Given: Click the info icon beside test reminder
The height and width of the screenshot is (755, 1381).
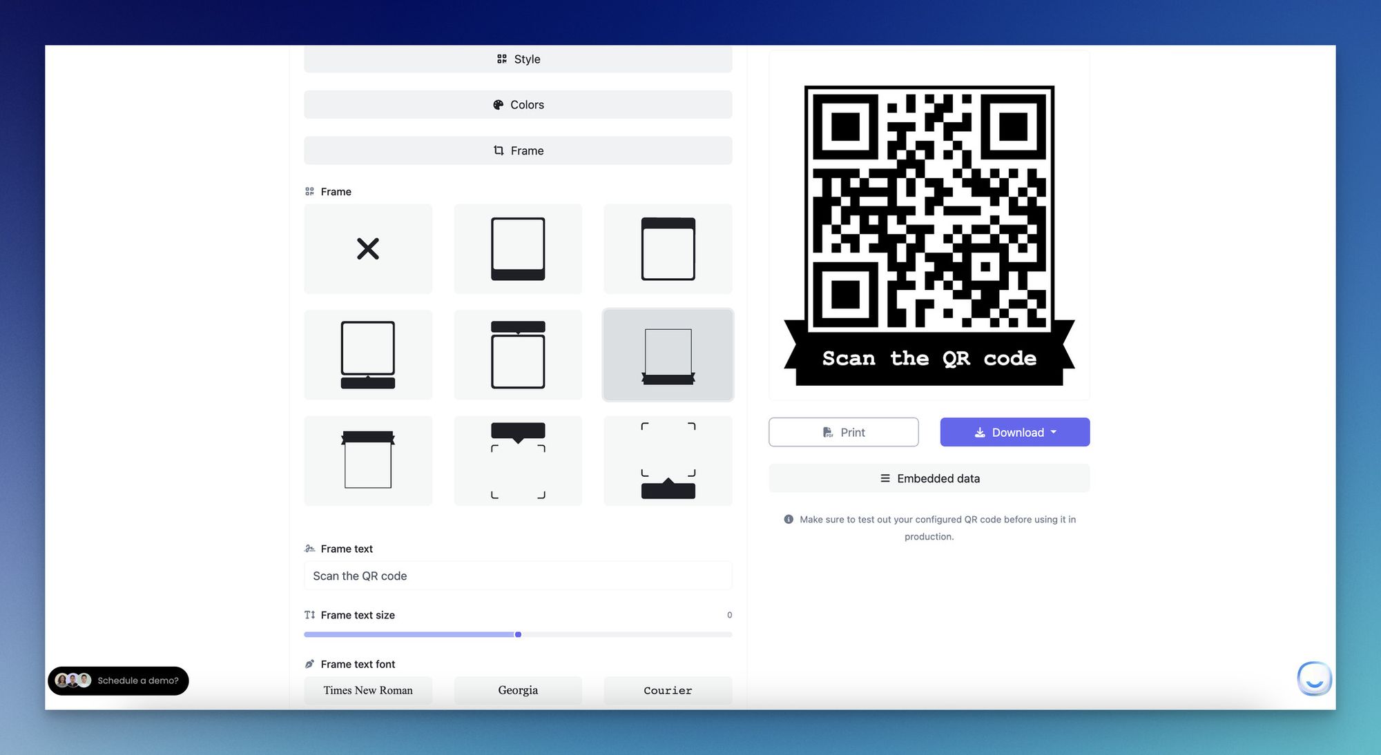Looking at the screenshot, I should tap(789, 519).
